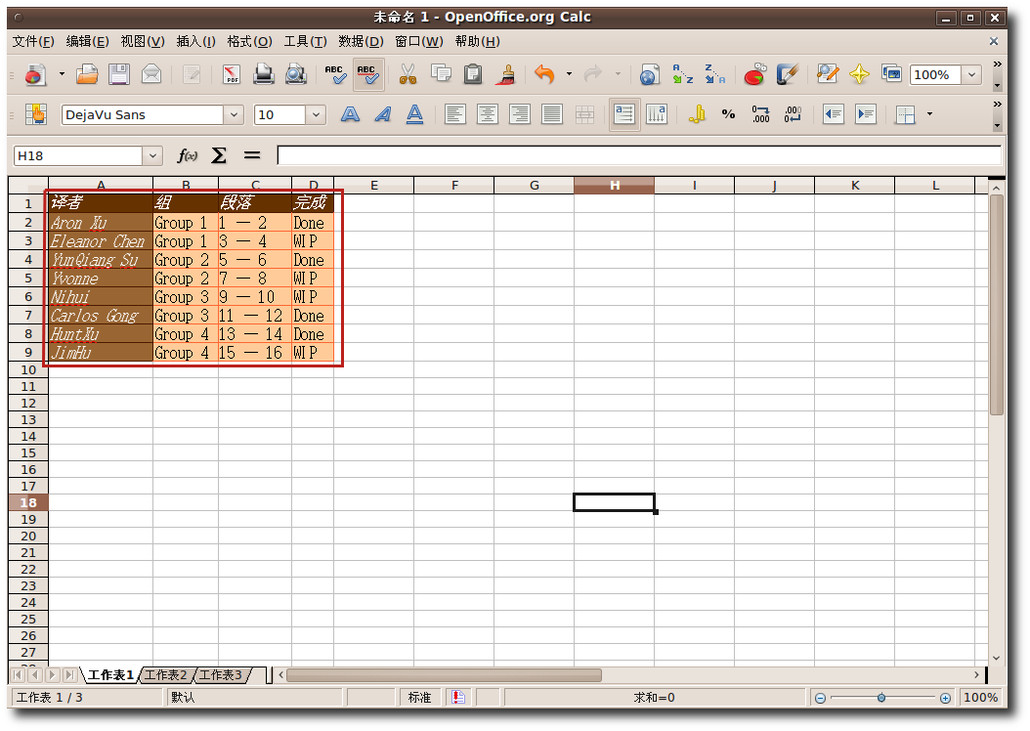The image size is (1030, 731).
Task: Click the Undo arrow
Action: [544, 74]
